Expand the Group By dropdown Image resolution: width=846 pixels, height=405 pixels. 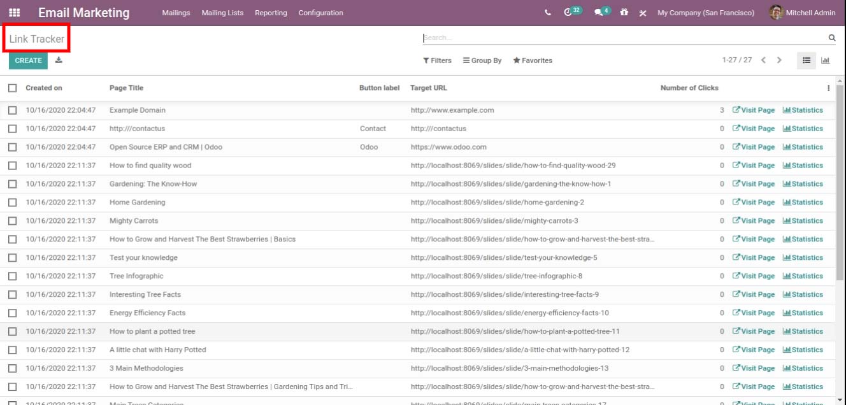pyautogui.click(x=482, y=60)
